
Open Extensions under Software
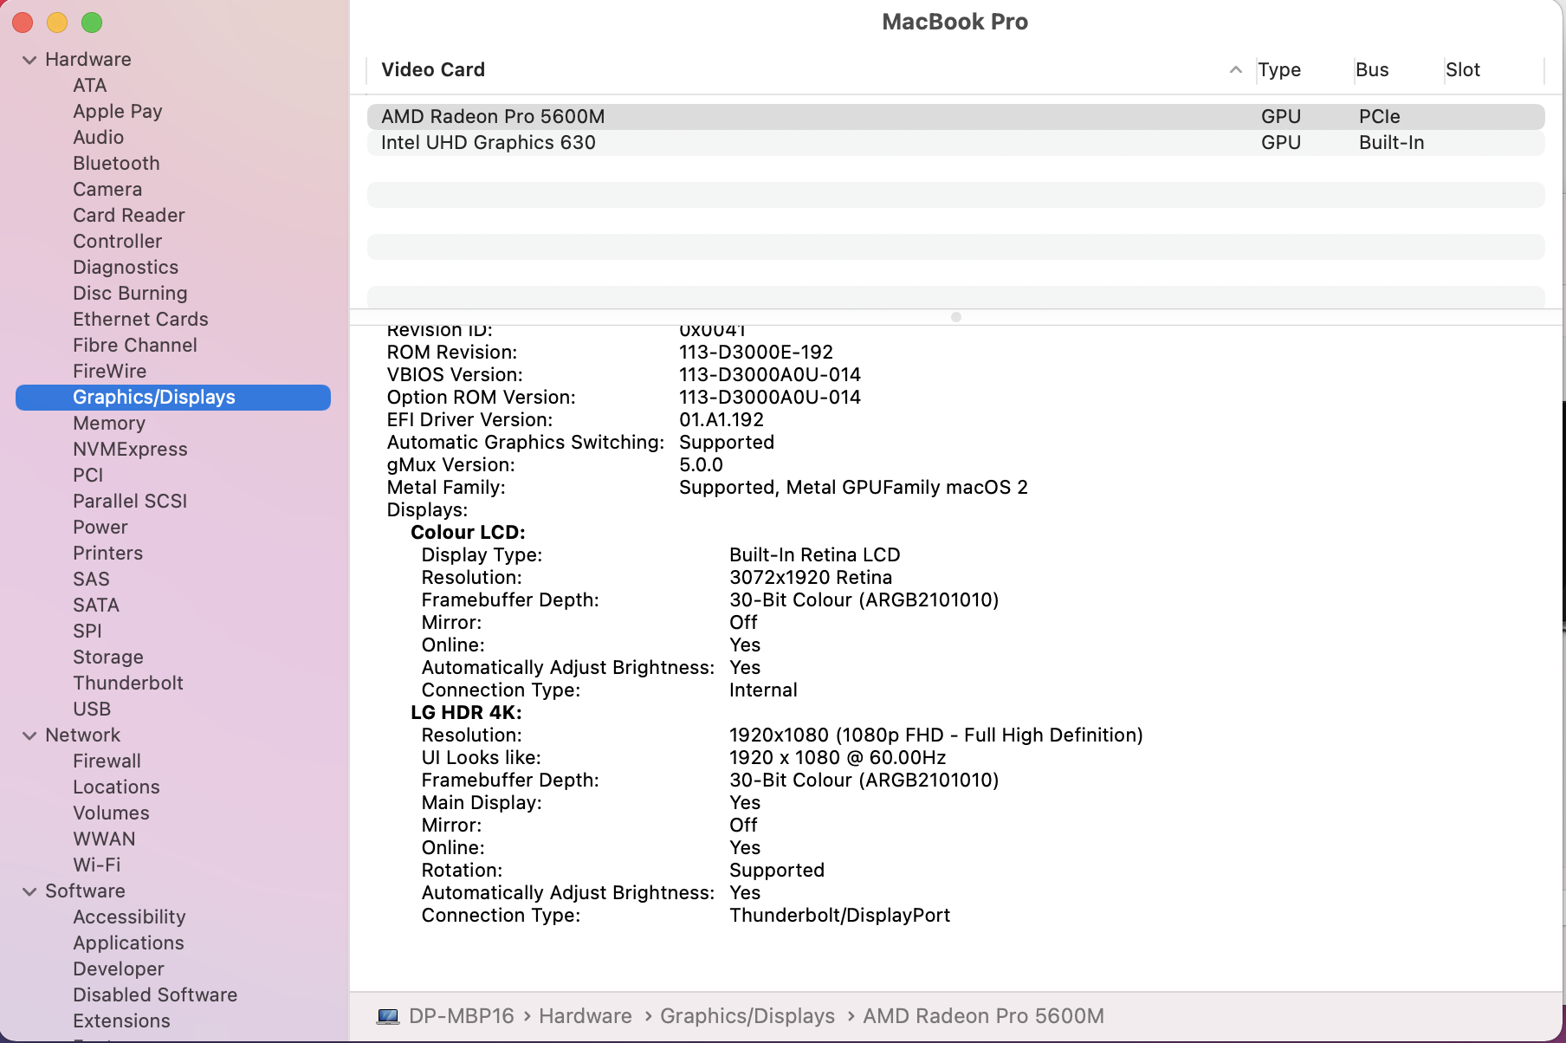(x=122, y=1021)
